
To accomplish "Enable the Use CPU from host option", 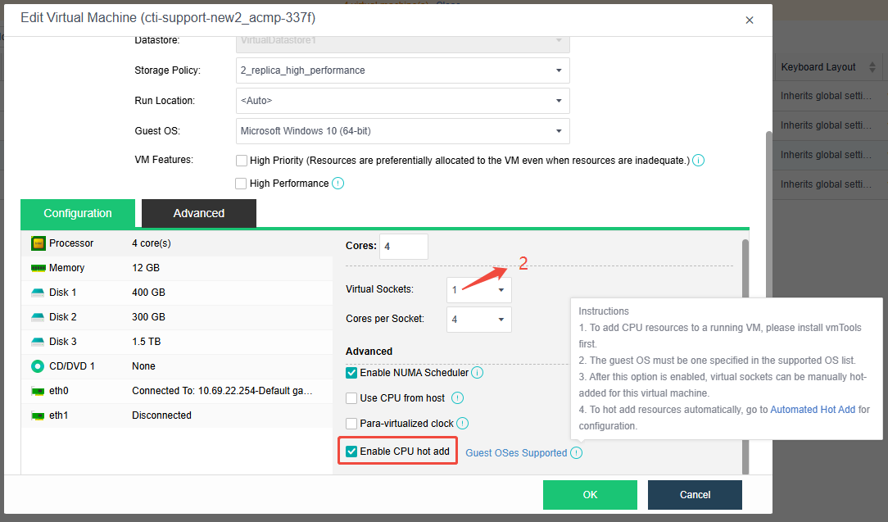I will point(351,398).
